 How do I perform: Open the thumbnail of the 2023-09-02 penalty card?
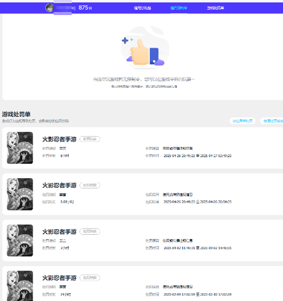tap(20, 240)
